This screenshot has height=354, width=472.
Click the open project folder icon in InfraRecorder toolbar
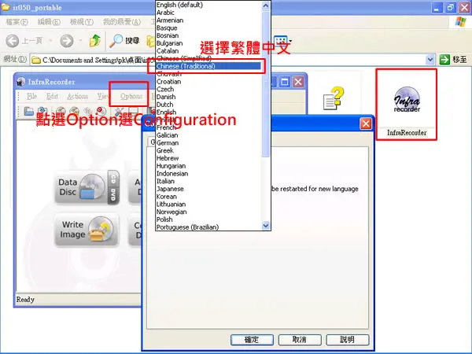pos(28,112)
